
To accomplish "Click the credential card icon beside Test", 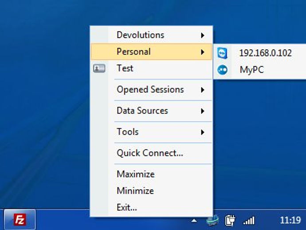I will 99,68.
